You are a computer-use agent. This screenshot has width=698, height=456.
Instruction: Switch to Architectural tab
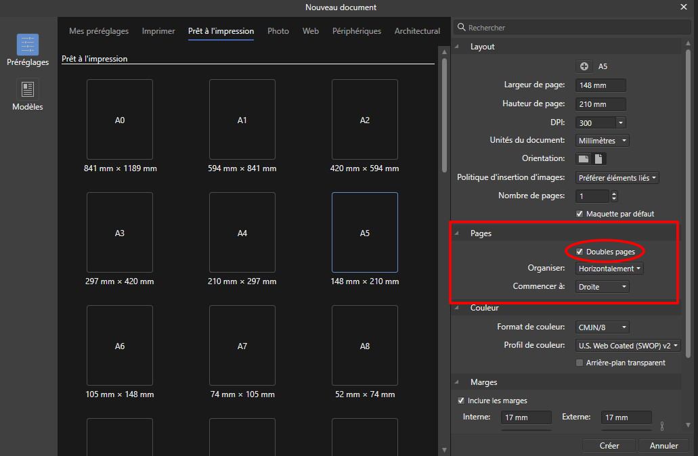417,31
